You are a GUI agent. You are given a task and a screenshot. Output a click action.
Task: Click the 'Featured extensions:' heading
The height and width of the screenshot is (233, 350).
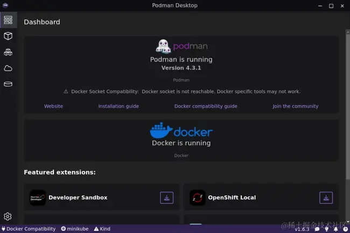60,172
